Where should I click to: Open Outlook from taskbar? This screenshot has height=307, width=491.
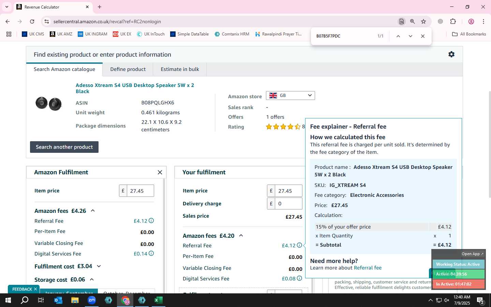[58, 300]
